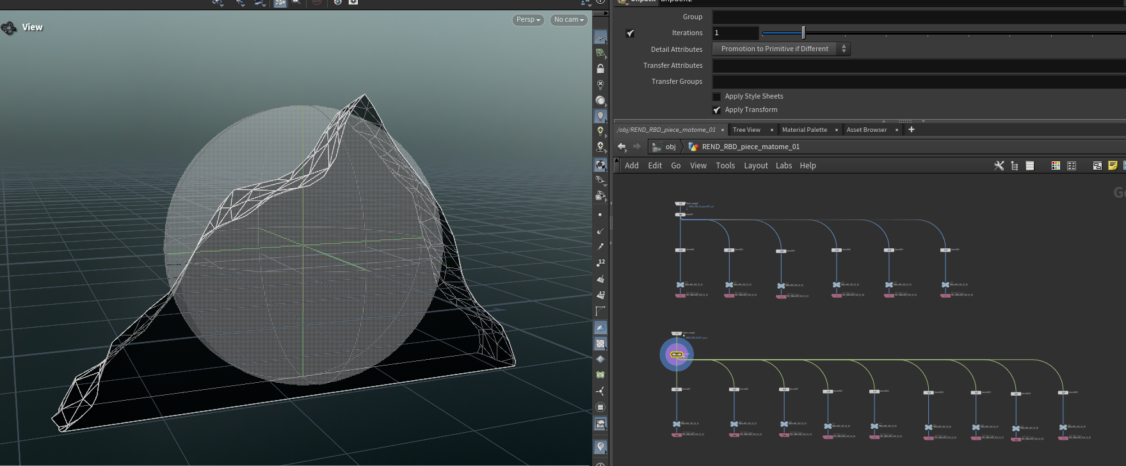Click the lock icon in viewport display toolbar

click(600, 68)
